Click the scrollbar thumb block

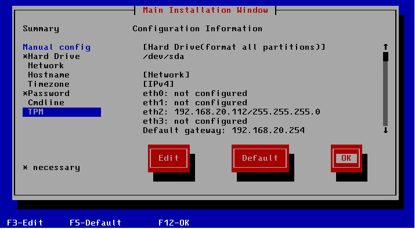[385, 57]
